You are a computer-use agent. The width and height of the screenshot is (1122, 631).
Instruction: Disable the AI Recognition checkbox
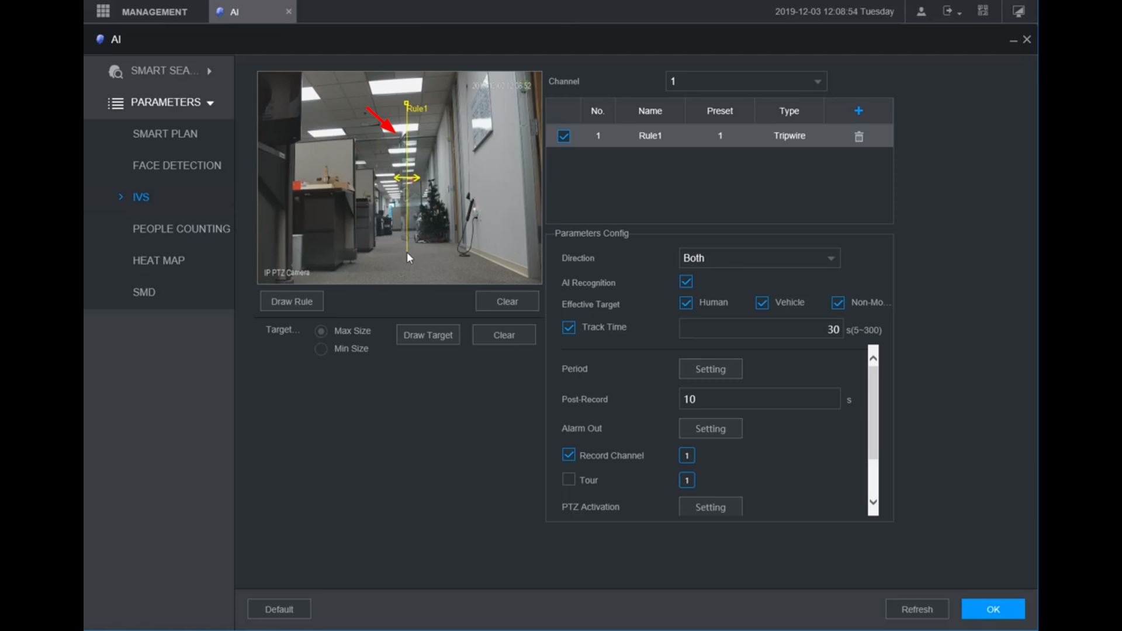click(x=686, y=282)
